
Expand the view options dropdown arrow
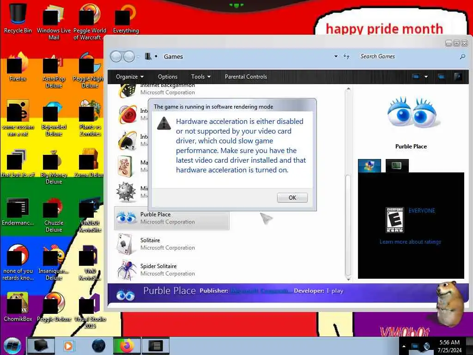[426, 77]
